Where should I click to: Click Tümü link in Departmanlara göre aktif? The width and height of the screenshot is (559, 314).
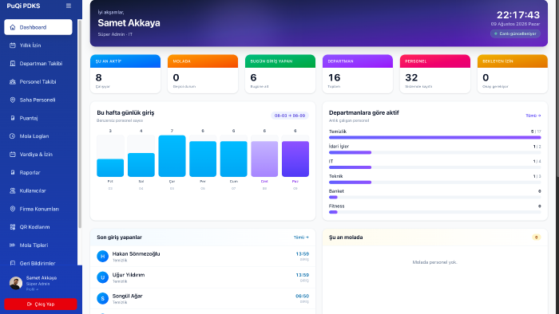(x=533, y=116)
